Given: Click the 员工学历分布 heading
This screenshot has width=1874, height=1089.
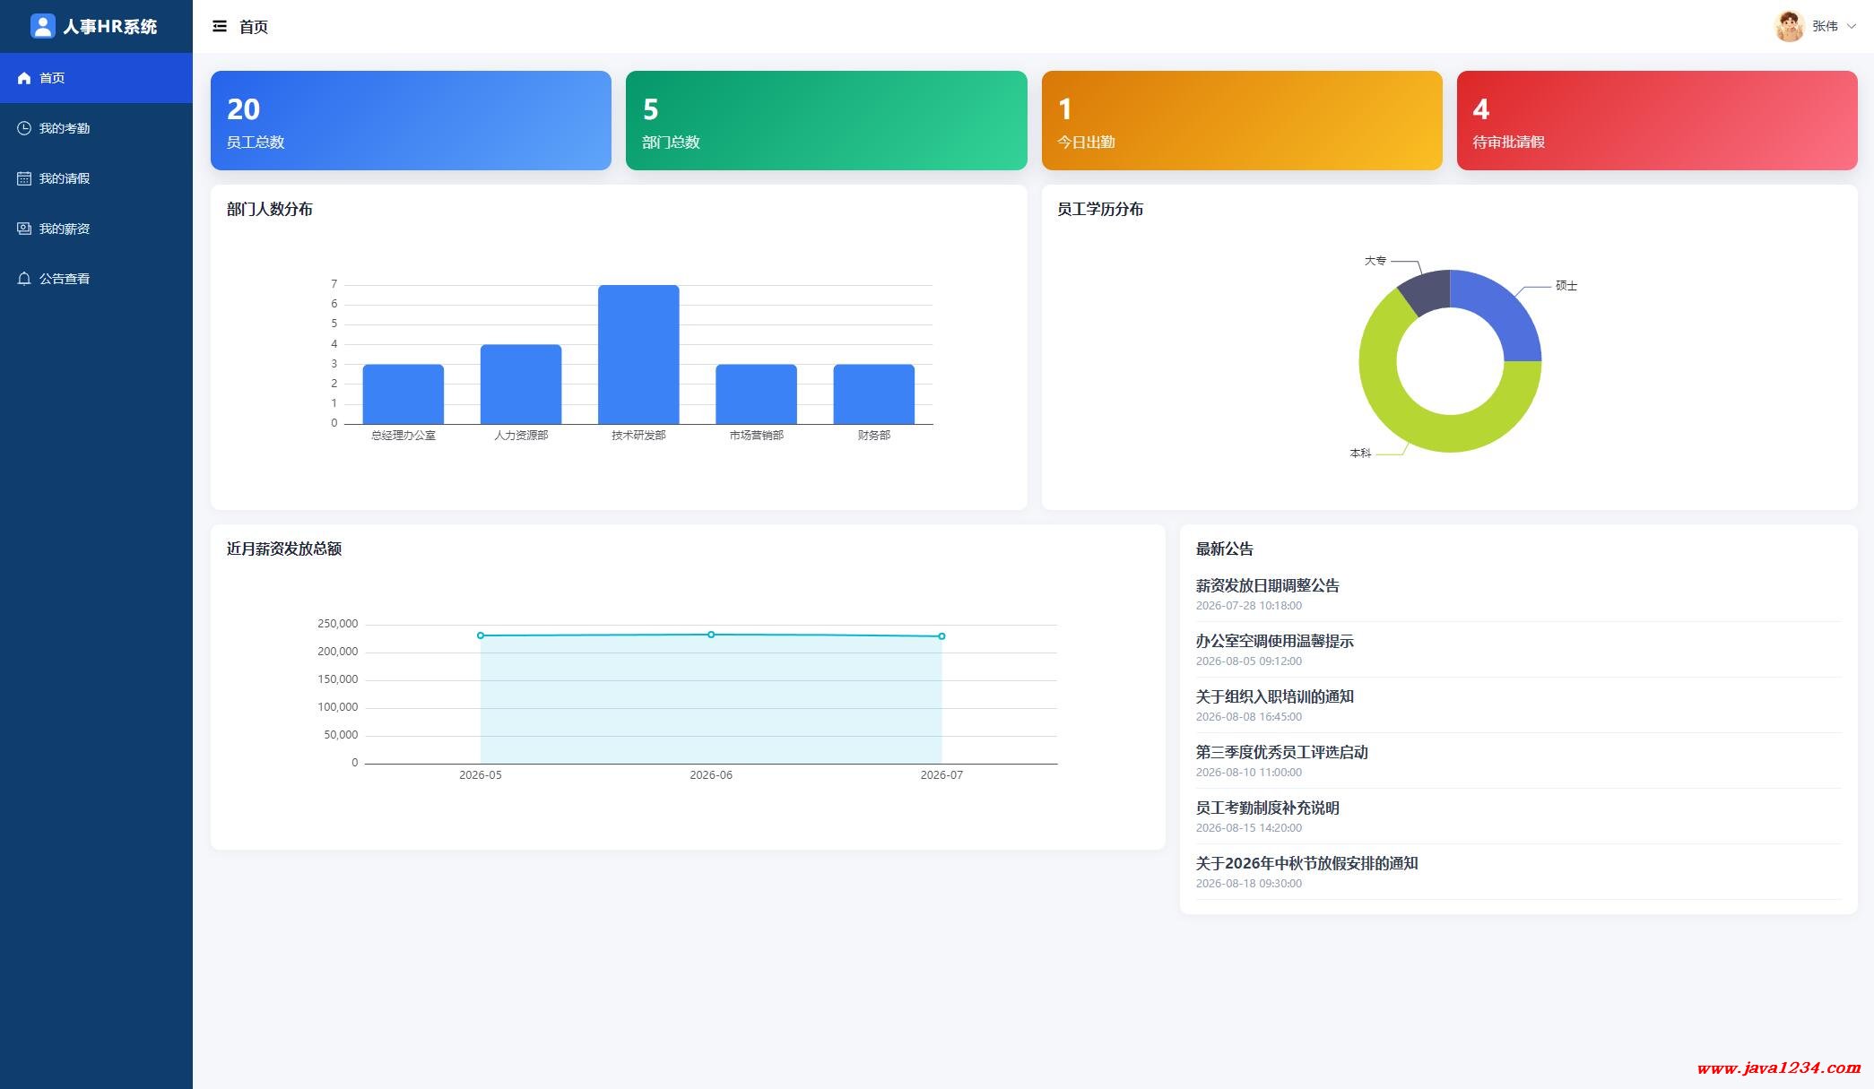Looking at the screenshot, I should pyautogui.click(x=1100, y=209).
